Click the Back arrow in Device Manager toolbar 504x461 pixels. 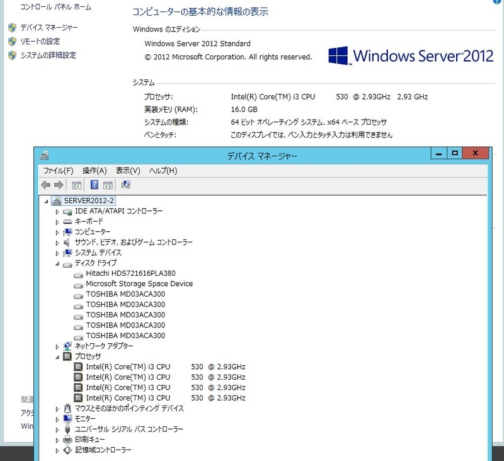tap(45, 185)
